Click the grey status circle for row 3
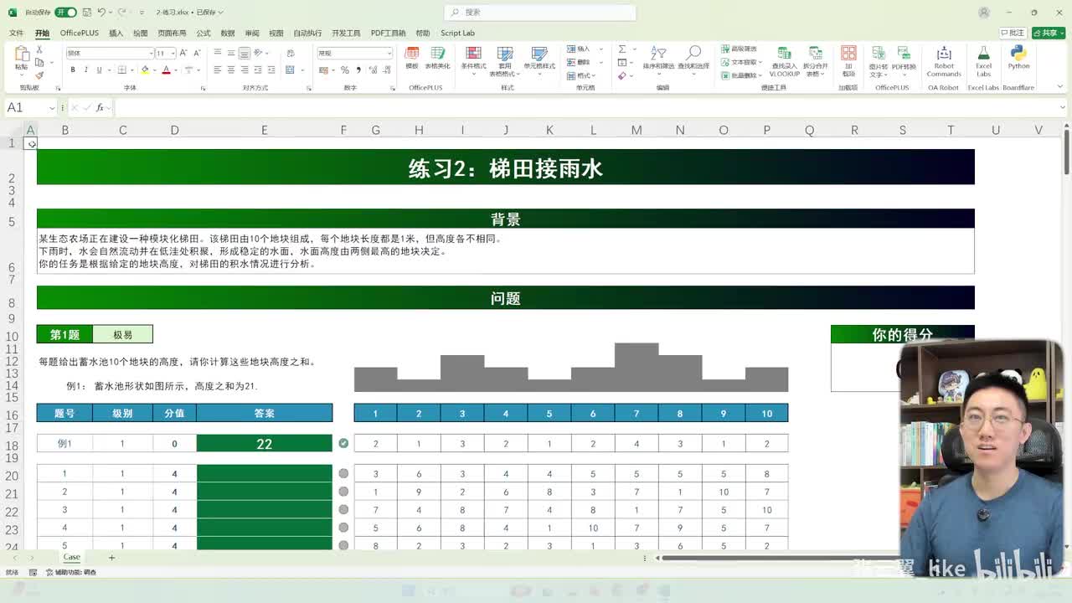Viewport: 1072px width, 603px height. (x=343, y=509)
